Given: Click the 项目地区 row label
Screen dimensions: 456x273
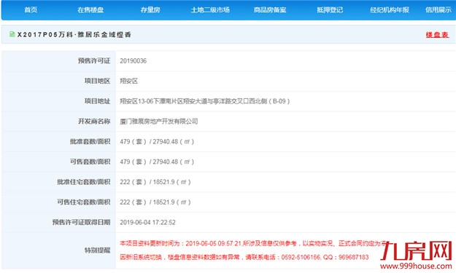Looking at the screenshot, I should coord(98,81).
